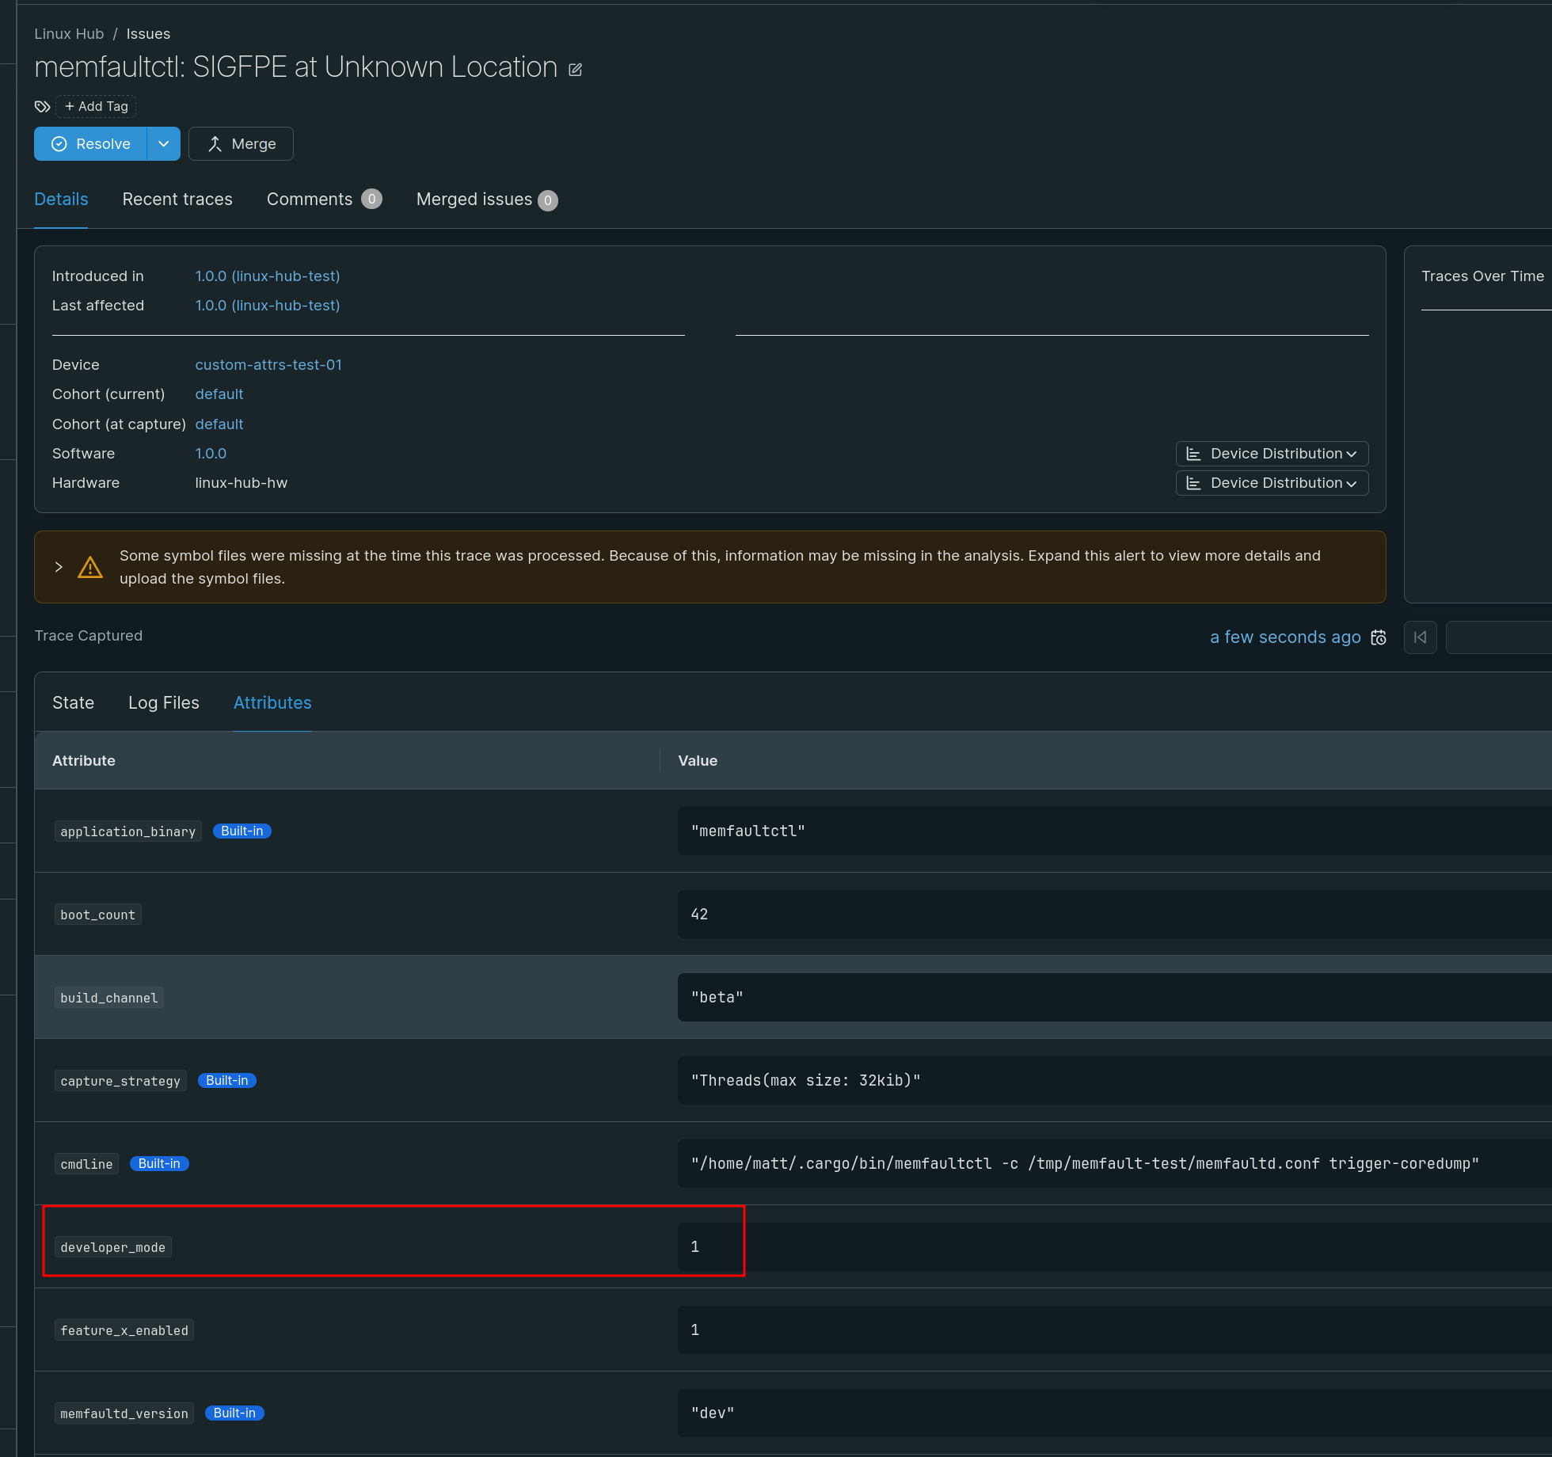Screen dimensions: 1552x1457
Task: Open Software Device Distribution dropdown
Action: pos(1272,454)
